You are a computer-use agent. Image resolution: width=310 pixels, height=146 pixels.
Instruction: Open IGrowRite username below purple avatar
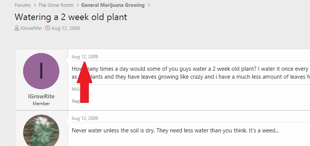coord(41,96)
